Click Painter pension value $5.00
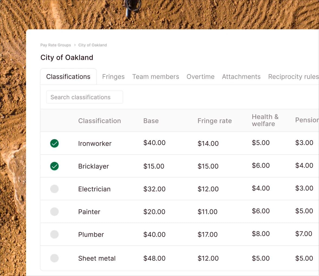The height and width of the screenshot is (276, 319). pos(304,211)
